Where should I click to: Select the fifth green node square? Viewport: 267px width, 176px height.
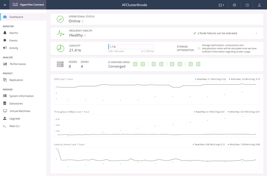pos(172,64)
